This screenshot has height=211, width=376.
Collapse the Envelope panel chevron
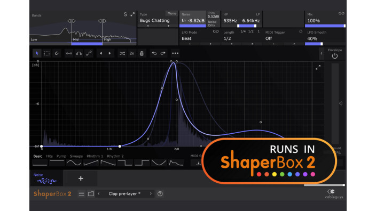(322, 54)
